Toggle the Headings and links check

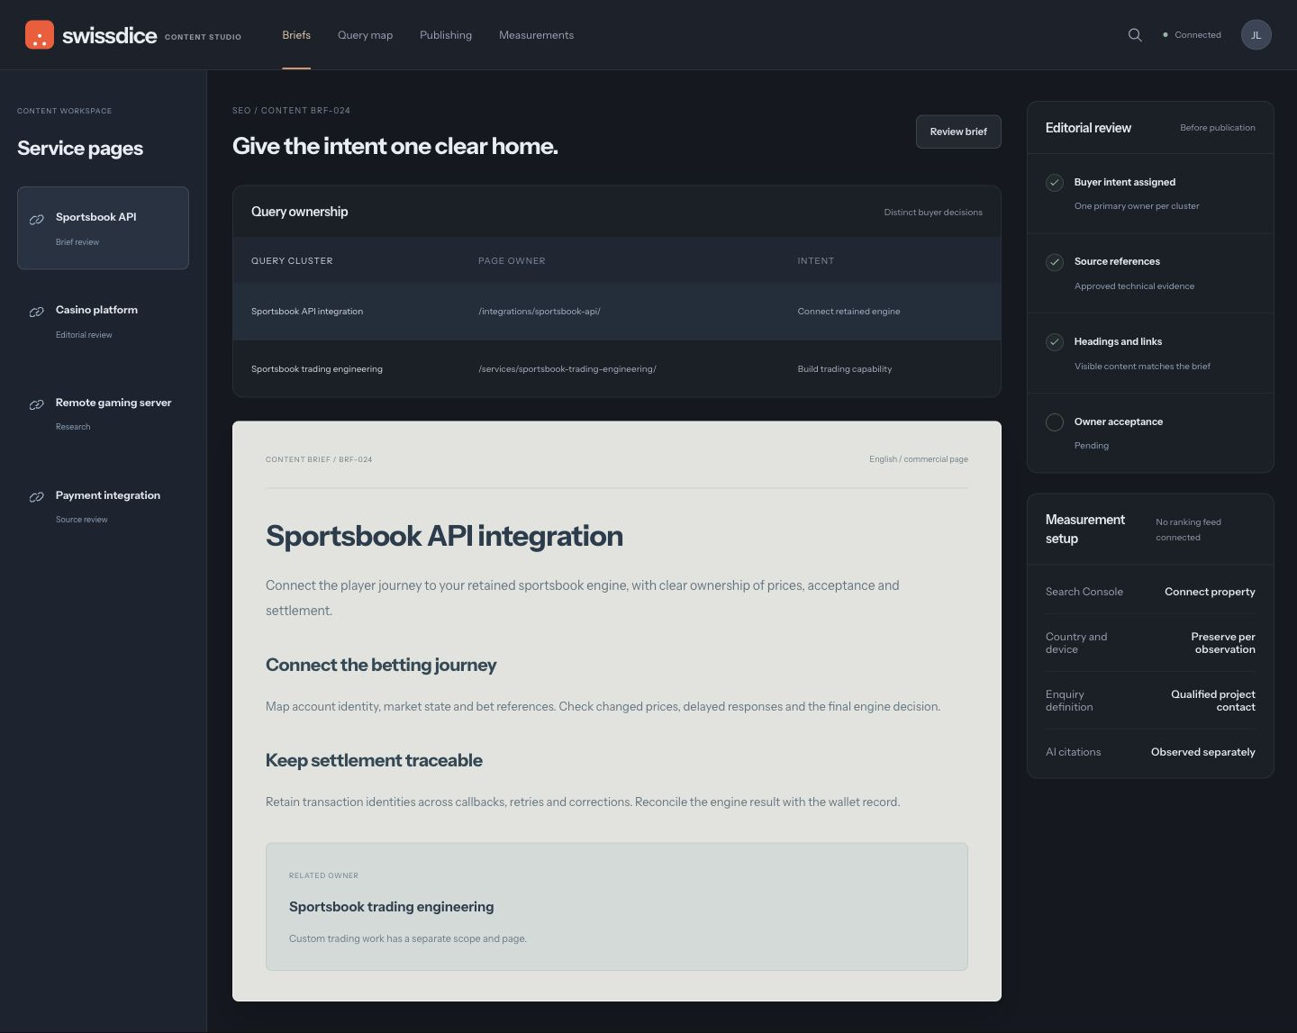(x=1055, y=342)
